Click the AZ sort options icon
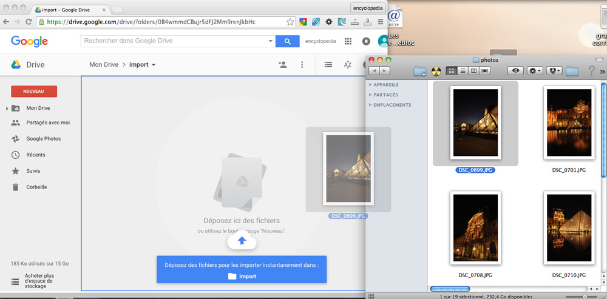 click(x=348, y=64)
